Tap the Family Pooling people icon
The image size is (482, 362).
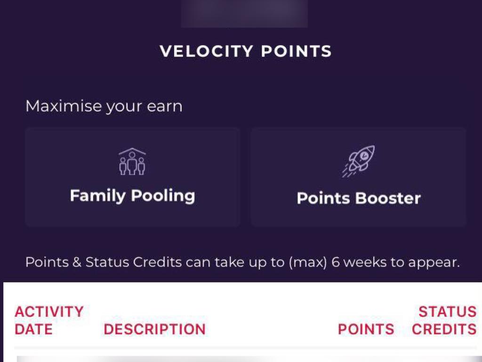coord(132,161)
